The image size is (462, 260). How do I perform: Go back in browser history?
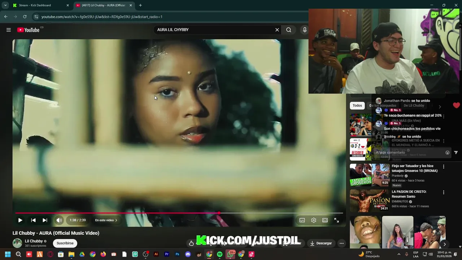click(x=6, y=17)
